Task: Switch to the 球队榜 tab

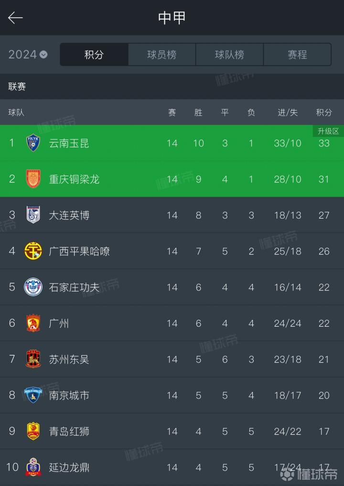Action: click(229, 55)
